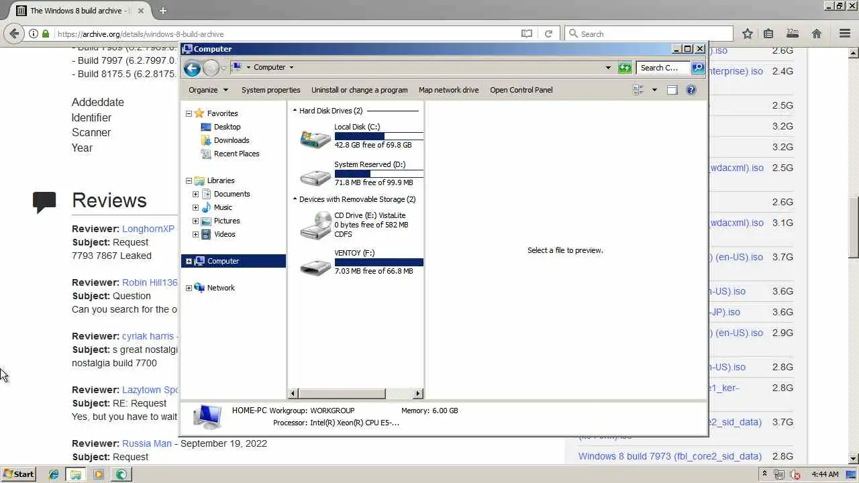Viewport: 859px width, 483px height.
Task: Open the Organize menu
Action: (x=208, y=90)
